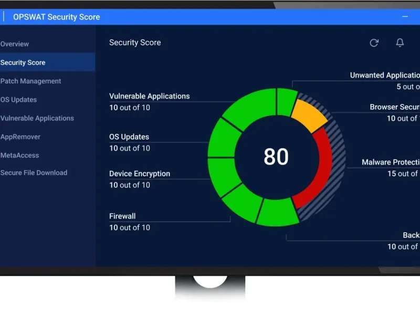This screenshot has height=315, width=420.
Task: Click Unwanted Applications score label
Action: coord(385,75)
